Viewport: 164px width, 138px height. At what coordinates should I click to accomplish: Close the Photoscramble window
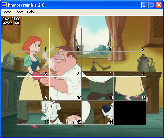(x=159, y=5)
